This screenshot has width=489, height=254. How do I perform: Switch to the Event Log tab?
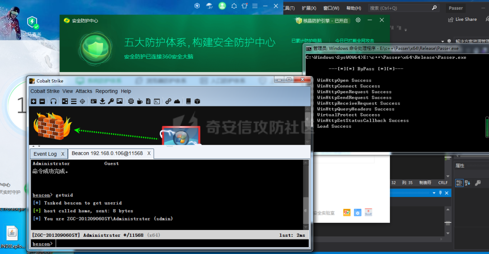(x=45, y=154)
